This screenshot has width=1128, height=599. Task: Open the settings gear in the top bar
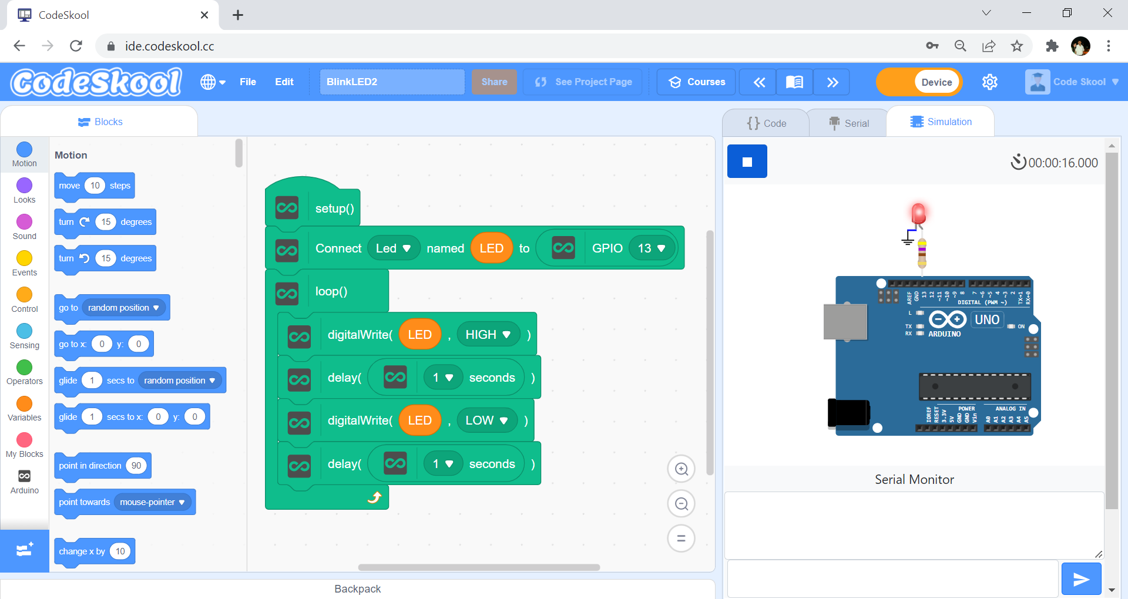point(990,82)
